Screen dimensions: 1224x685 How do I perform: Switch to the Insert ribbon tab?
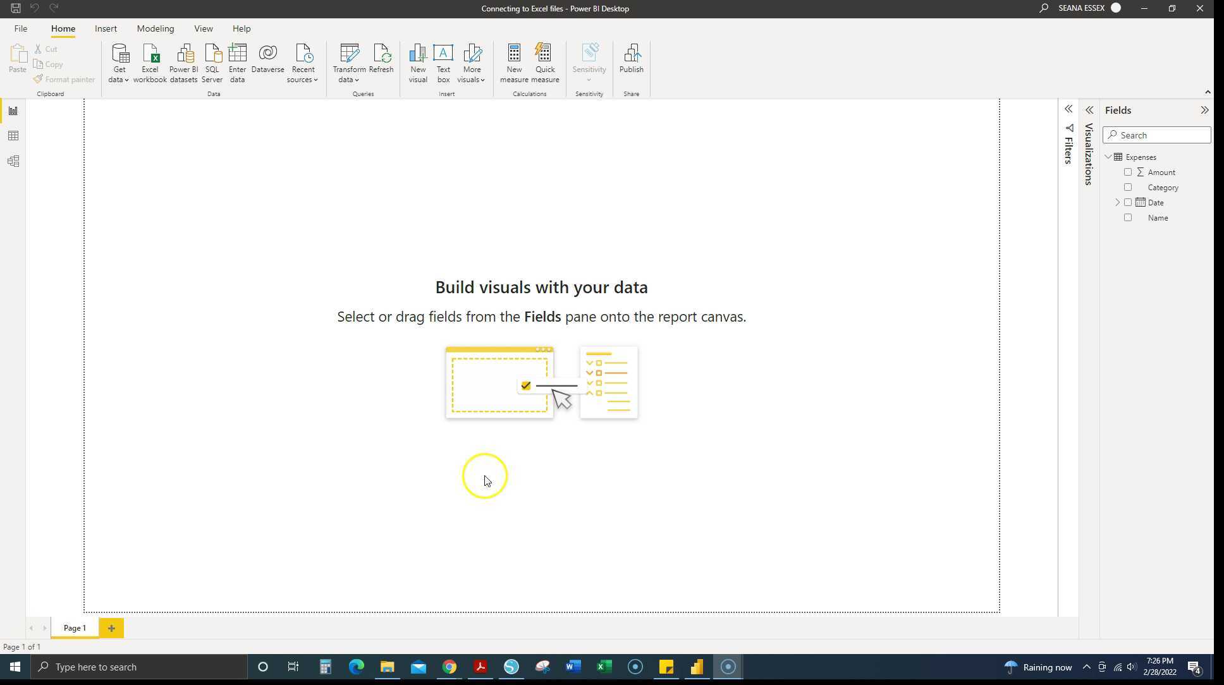106,28
